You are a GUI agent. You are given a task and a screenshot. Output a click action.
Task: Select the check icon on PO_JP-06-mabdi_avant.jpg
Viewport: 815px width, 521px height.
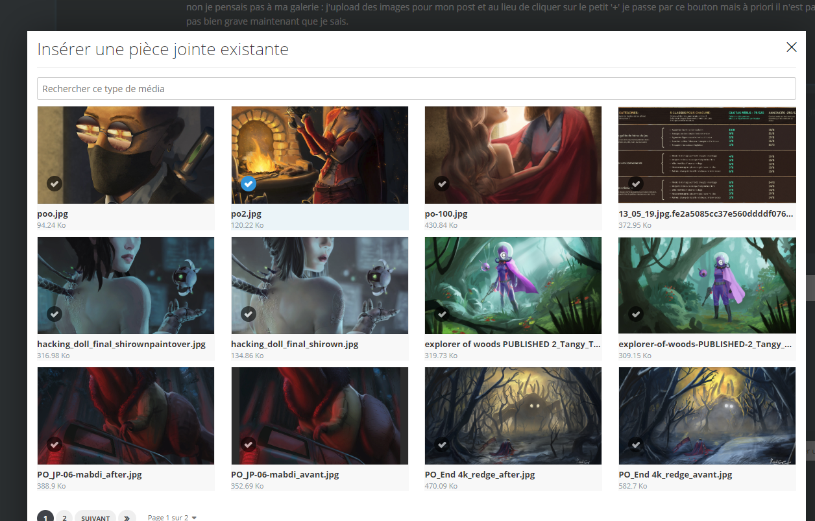[x=248, y=444]
